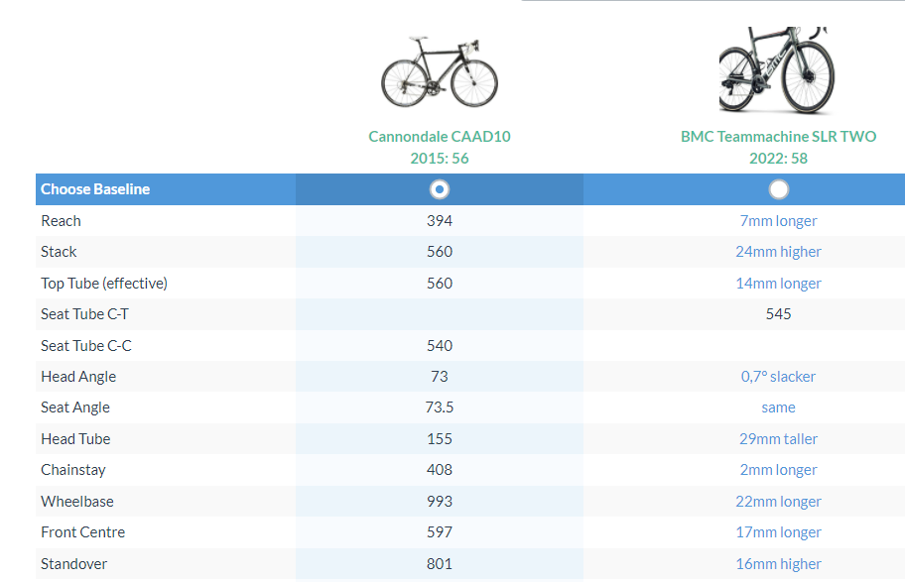905x582 pixels.
Task: Open the BMC Teammachine bike image
Action: pos(778,70)
